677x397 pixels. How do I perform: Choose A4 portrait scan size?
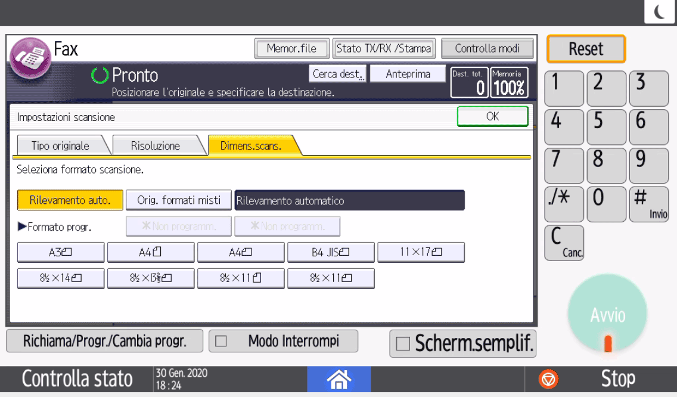click(x=151, y=252)
